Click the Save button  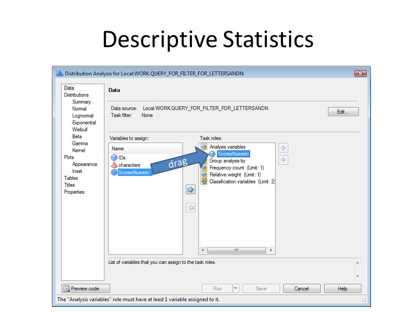coord(261,289)
